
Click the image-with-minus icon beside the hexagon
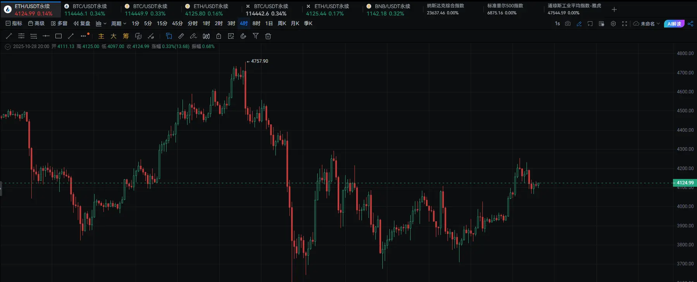click(602, 24)
